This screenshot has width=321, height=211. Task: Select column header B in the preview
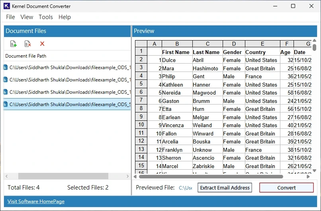[x=177, y=44]
